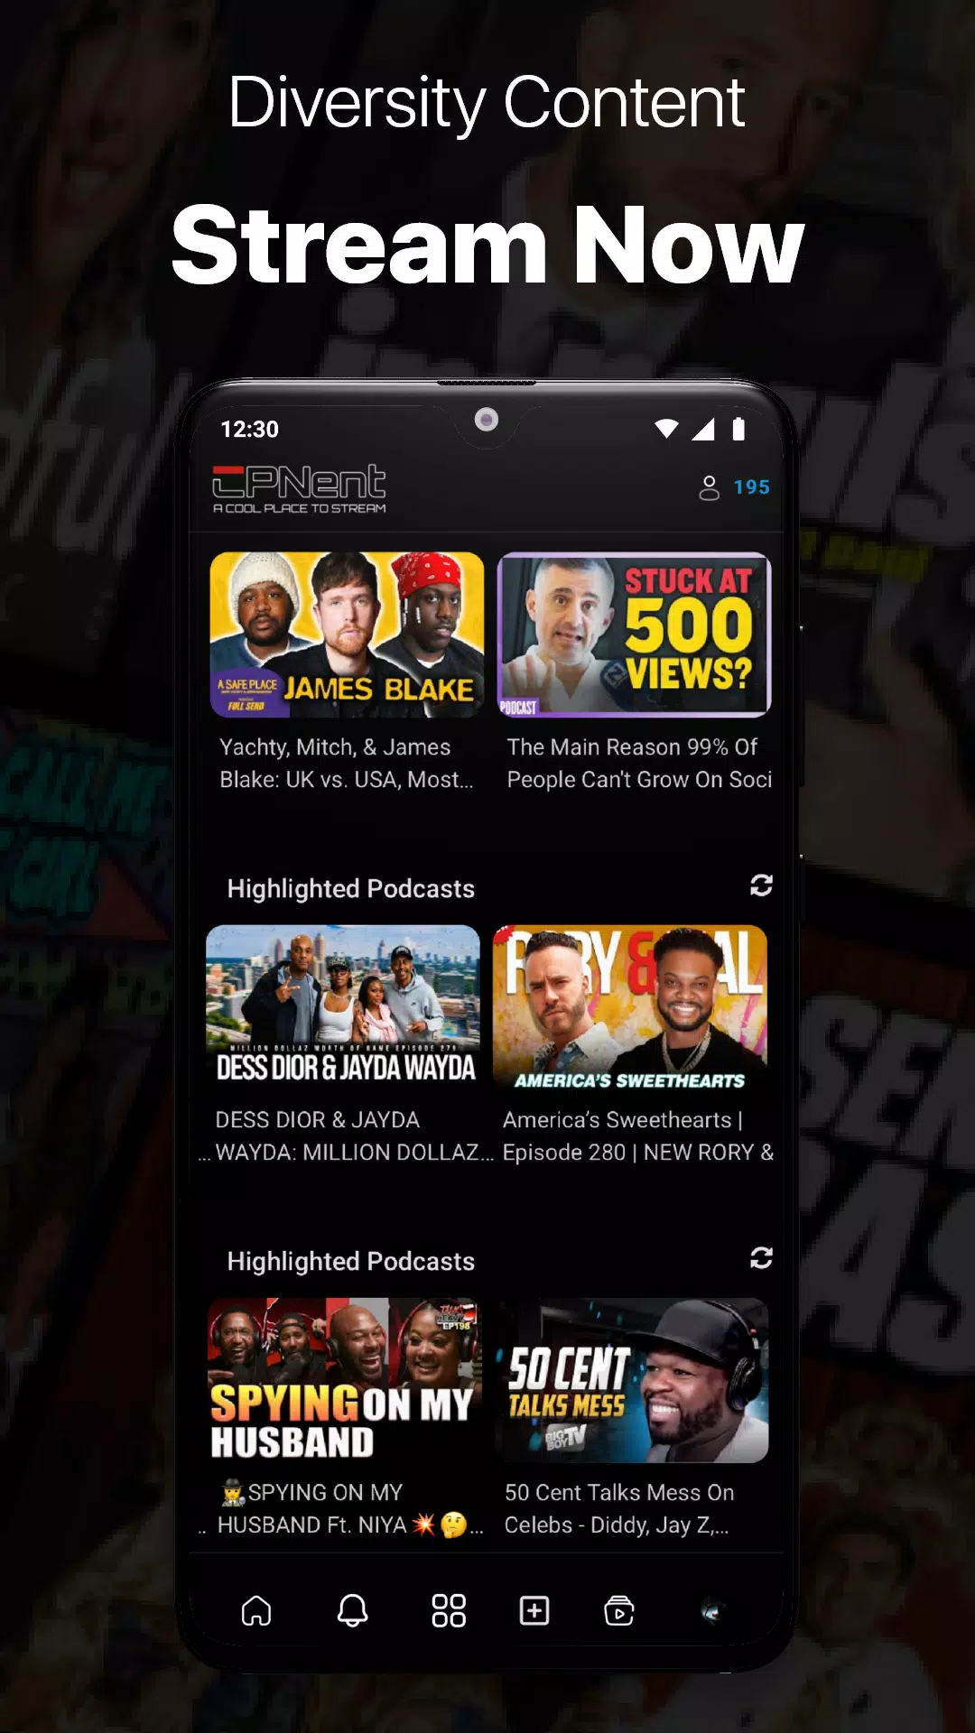Viewport: 975px width, 1733px height.
Task: Refresh the second Highlighted Podcasts section
Action: [x=761, y=1258]
